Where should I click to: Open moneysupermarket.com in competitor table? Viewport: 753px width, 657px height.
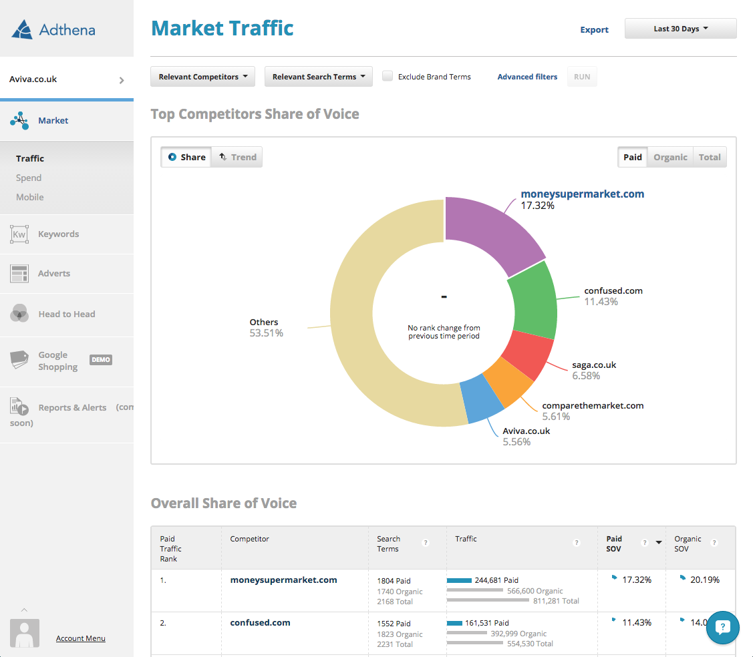(x=283, y=580)
